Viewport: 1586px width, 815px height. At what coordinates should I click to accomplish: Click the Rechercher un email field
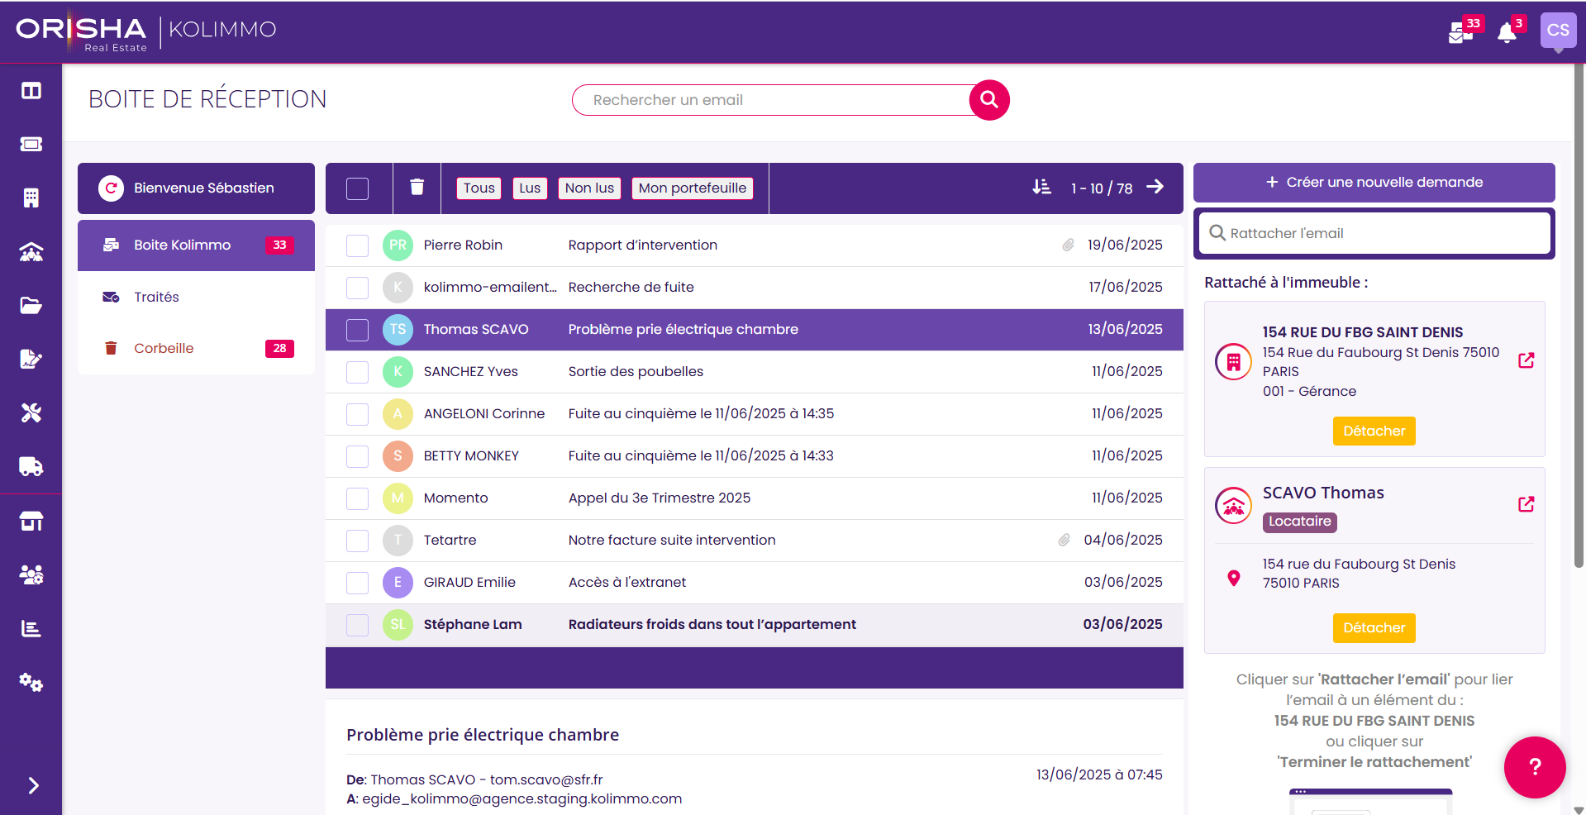coord(773,100)
